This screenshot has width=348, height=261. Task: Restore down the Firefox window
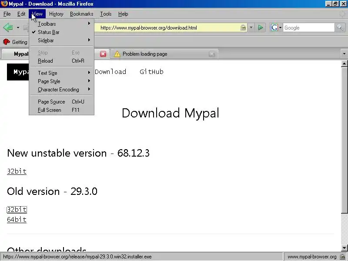pos(335,4)
